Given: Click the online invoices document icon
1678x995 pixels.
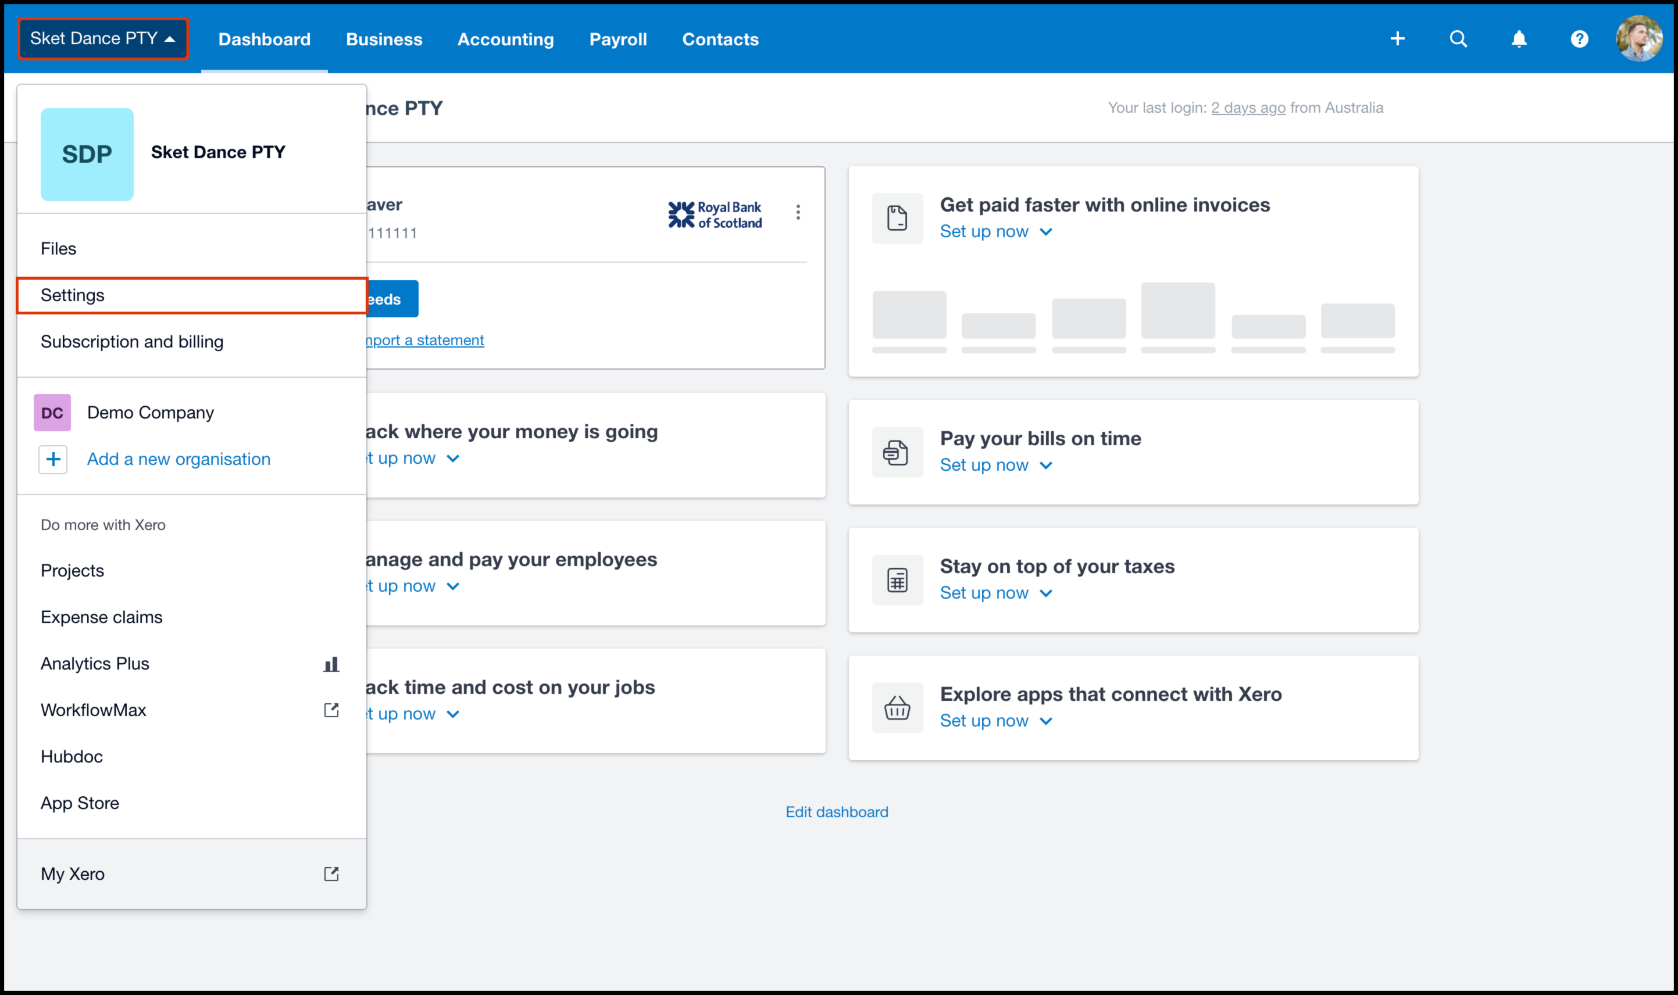Looking at the screenshot, I should point(897,219).
